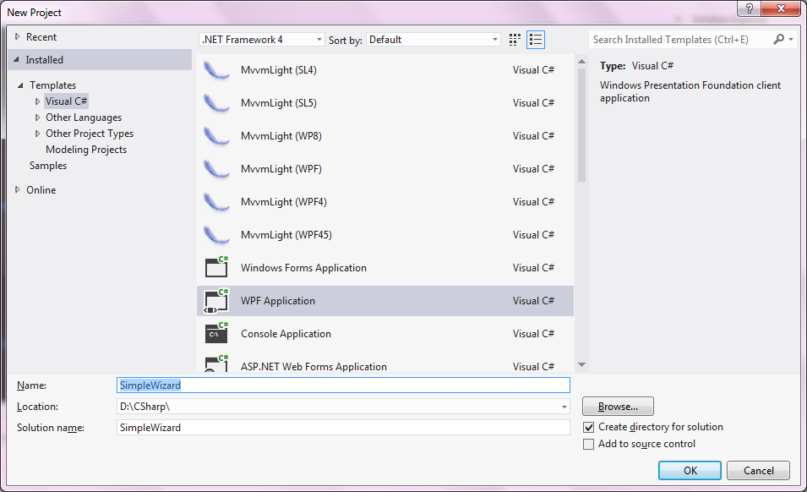The image size is (807, 492).
Task: Select the Windows Forms Application template name
Action: 303,268
